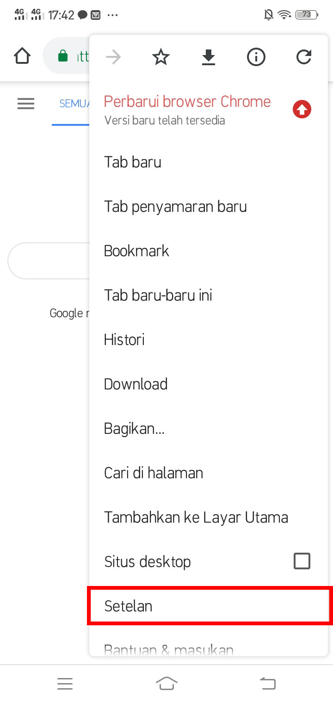This screenshot has height=703, width=333.
Task: Open Setelan from the menu
Action: pyautogui.click(x=128, y=606)
